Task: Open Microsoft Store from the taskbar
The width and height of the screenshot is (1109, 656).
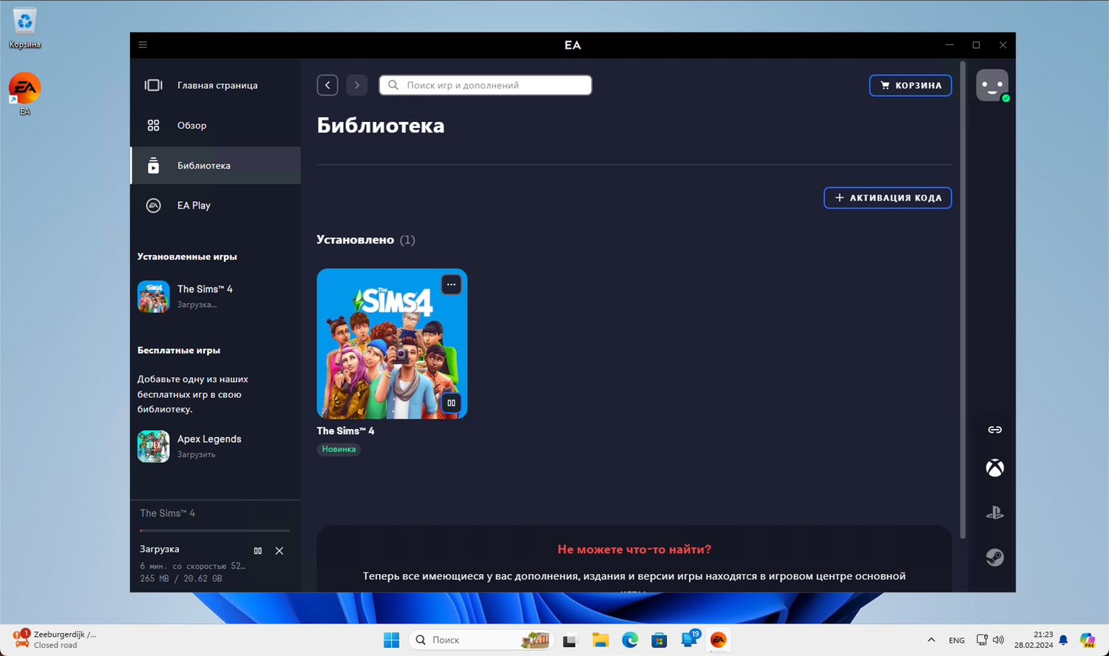Action: click(x=659, y=640)
